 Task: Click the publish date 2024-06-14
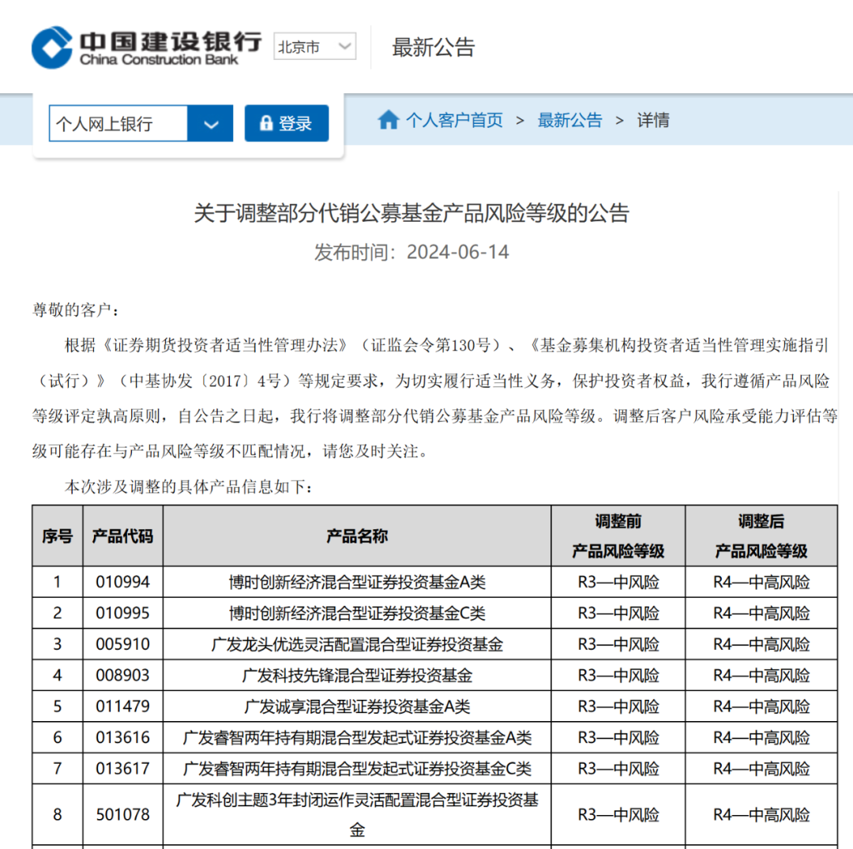click(457, 252)
